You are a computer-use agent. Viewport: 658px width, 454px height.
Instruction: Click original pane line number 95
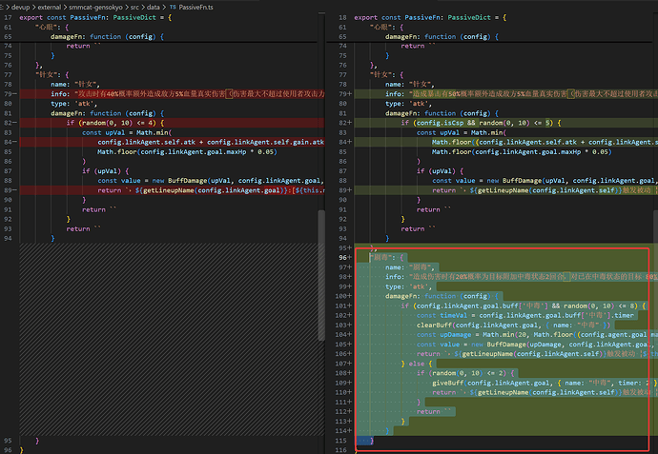pos(8,441)
